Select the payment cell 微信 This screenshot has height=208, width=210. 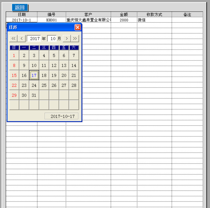click(x=155, y=20)
